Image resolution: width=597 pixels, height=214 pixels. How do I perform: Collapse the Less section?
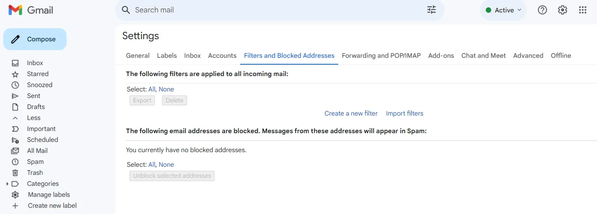34,118
